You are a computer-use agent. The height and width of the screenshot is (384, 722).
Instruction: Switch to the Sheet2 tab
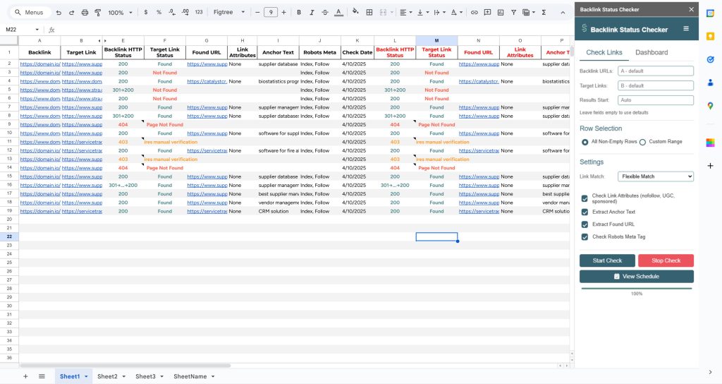click(108, 376)
